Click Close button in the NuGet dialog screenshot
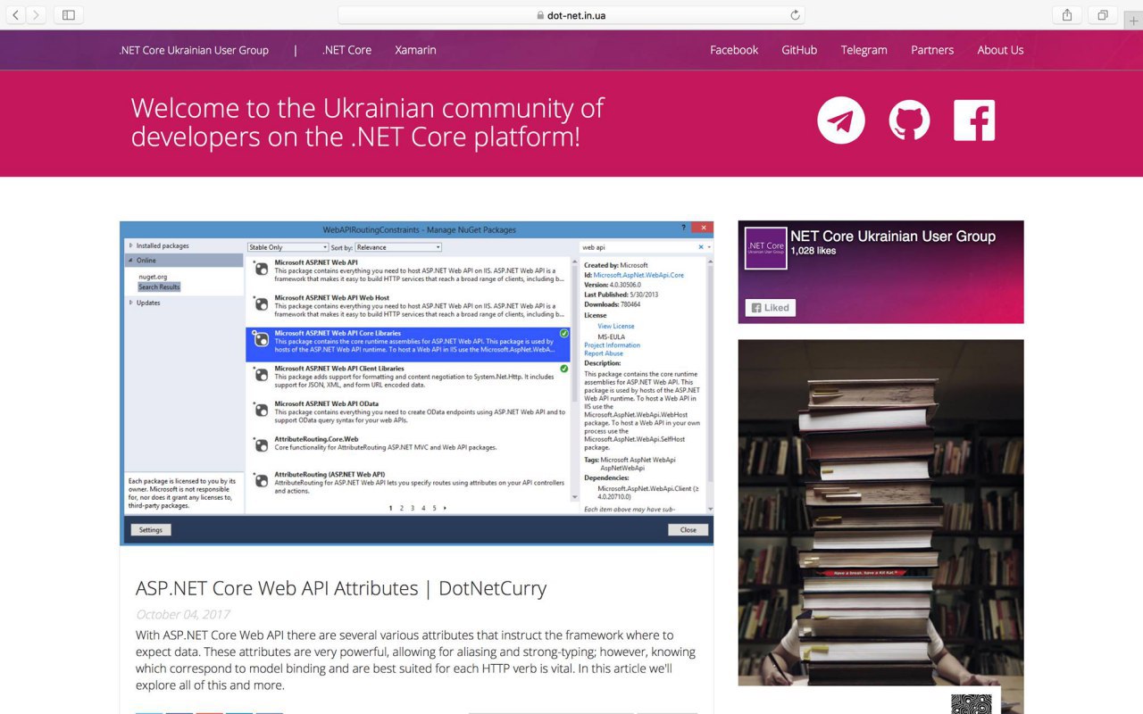Viewport: 1143px width, 714px height. 688,529
